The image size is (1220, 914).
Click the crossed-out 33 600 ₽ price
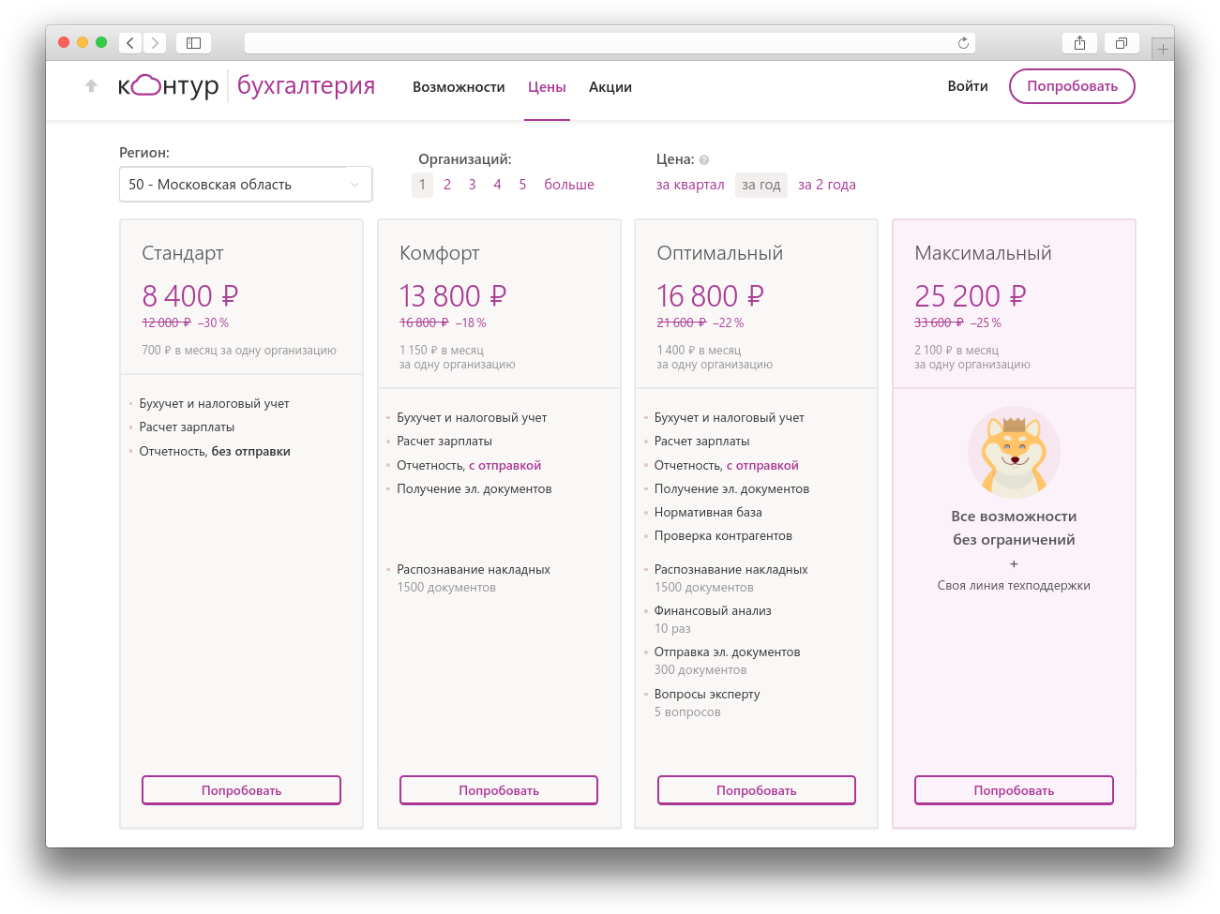pyautogui.click(x=939, y=322)
